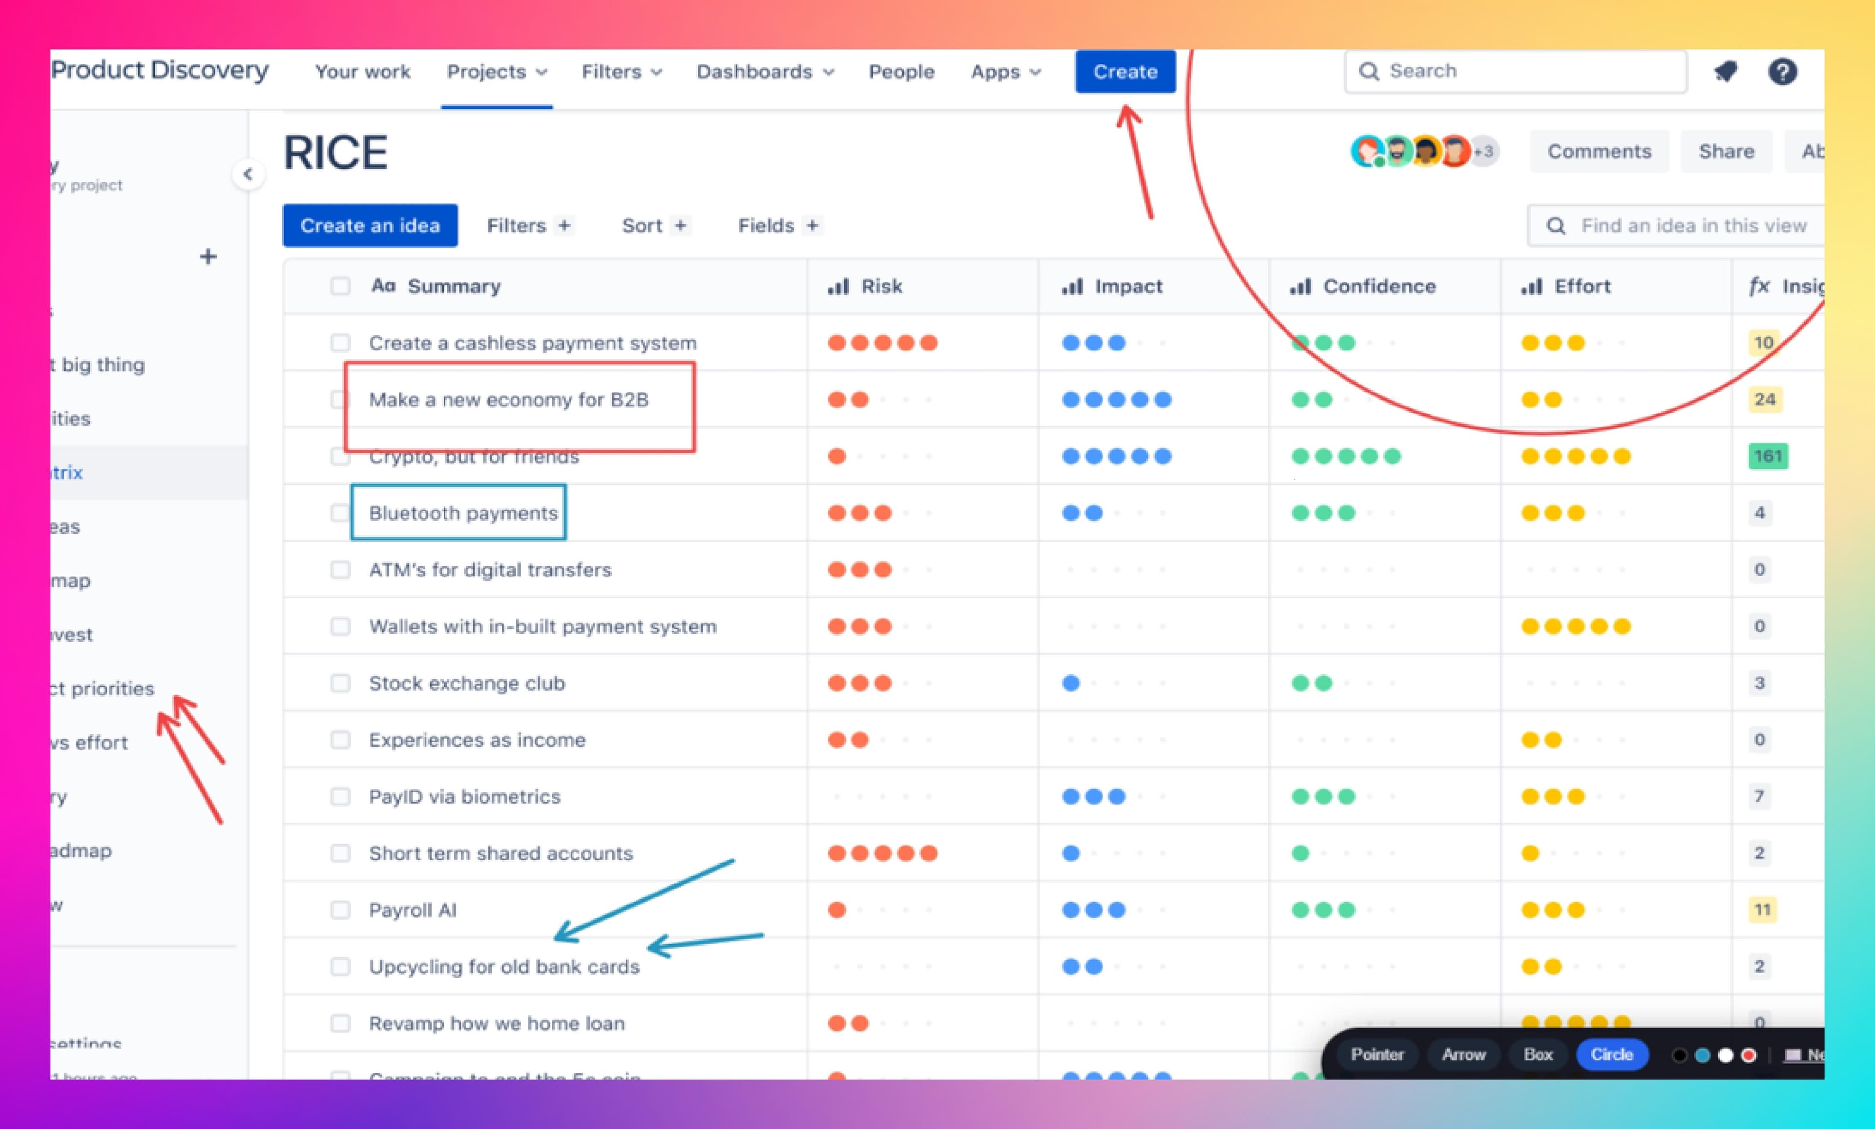Screen dimensions: 1875x1129
Task: Check the box for PayID via biometrics
Action: point(340,797)
